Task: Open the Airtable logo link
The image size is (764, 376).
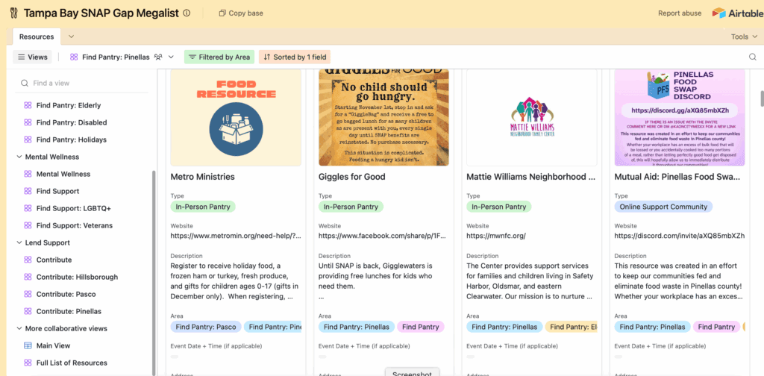Action: [737, 13]
